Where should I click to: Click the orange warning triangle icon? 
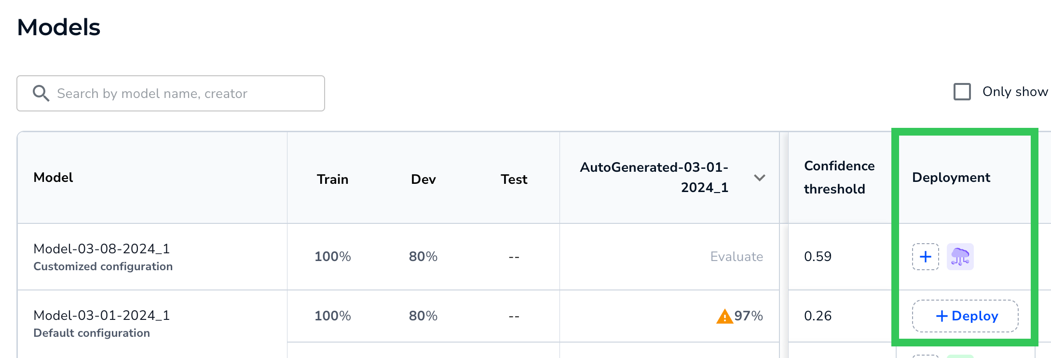(724, 317)
